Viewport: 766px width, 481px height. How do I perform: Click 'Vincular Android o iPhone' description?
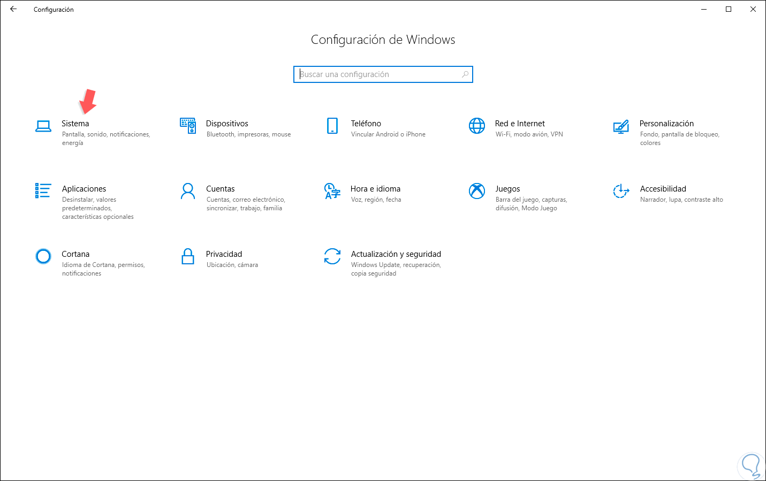tap(388, 134)
